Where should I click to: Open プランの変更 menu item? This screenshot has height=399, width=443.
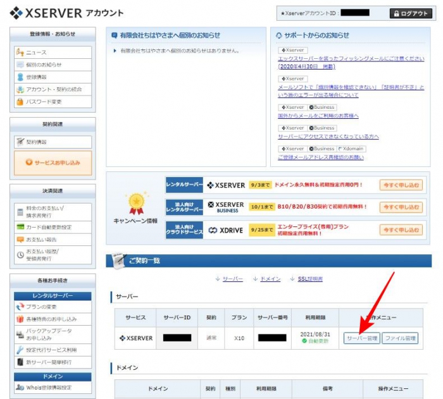[x=53, y=307]
